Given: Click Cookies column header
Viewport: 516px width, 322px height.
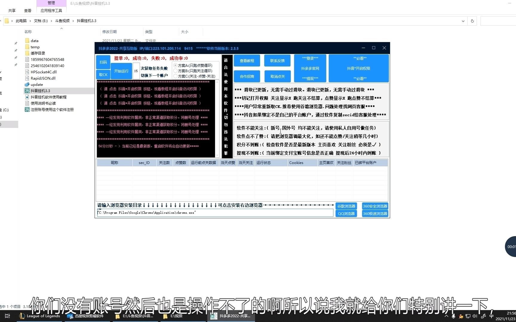Looking at the screenshot, I should [x=302, y=163].
